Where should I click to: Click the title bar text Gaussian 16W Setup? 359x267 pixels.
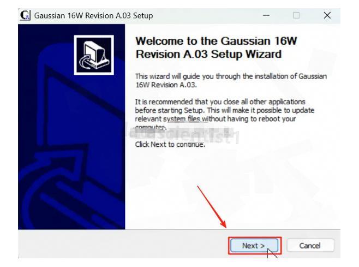pyautogui.click(x=93, y=16)
